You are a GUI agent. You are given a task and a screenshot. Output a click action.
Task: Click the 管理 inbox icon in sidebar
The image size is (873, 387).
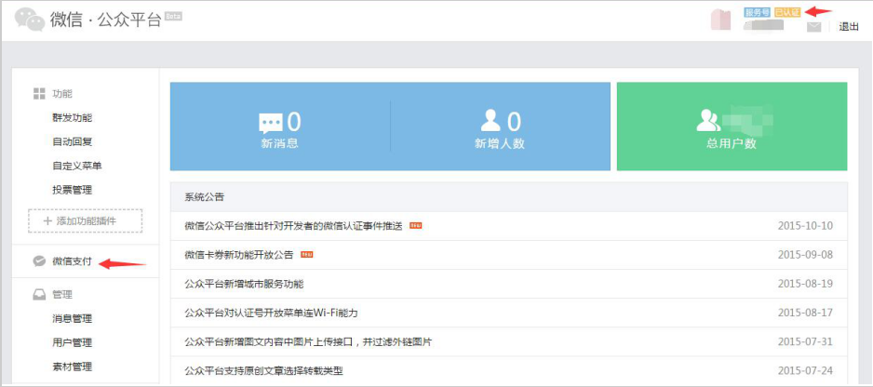tap(39, 295)
